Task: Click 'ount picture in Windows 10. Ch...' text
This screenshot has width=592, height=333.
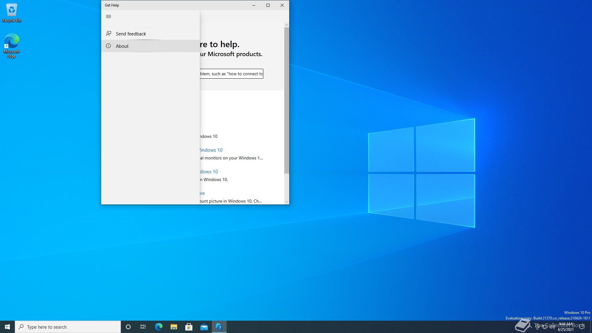Action: (231, 201)
